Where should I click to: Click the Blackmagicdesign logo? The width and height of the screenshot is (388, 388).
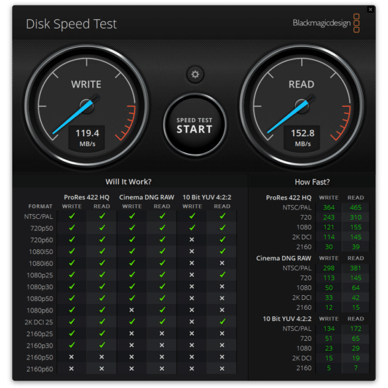[326, 23]
